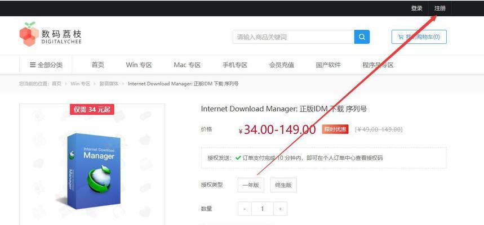The height and width of the screenshot is (225, 484).
Task: Click the 影音媒体 breadcrumb link
Action: click(x=109, y=83)
